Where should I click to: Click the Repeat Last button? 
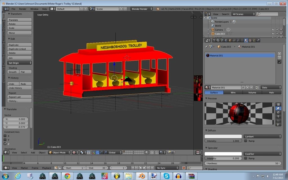pyautogui.click(x=19, y=97)
